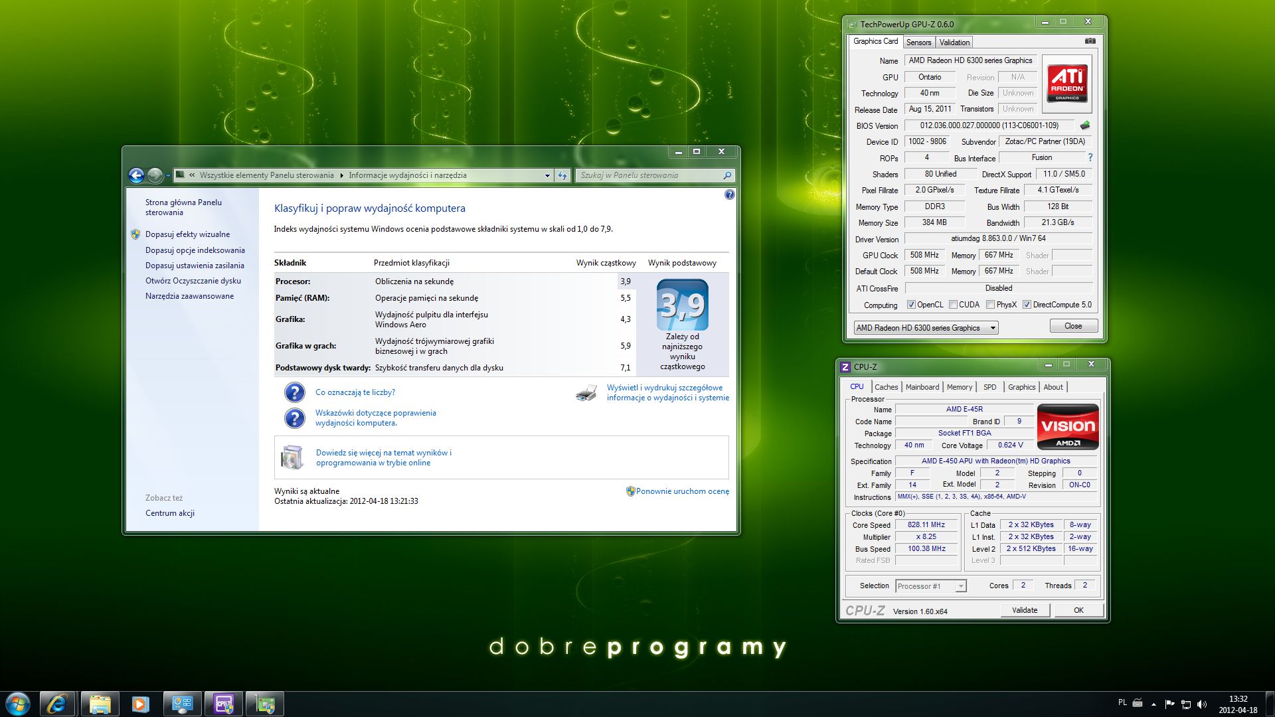Click the GPU-Z taskbar icon
1275x717 pixels.
[265, 704]
